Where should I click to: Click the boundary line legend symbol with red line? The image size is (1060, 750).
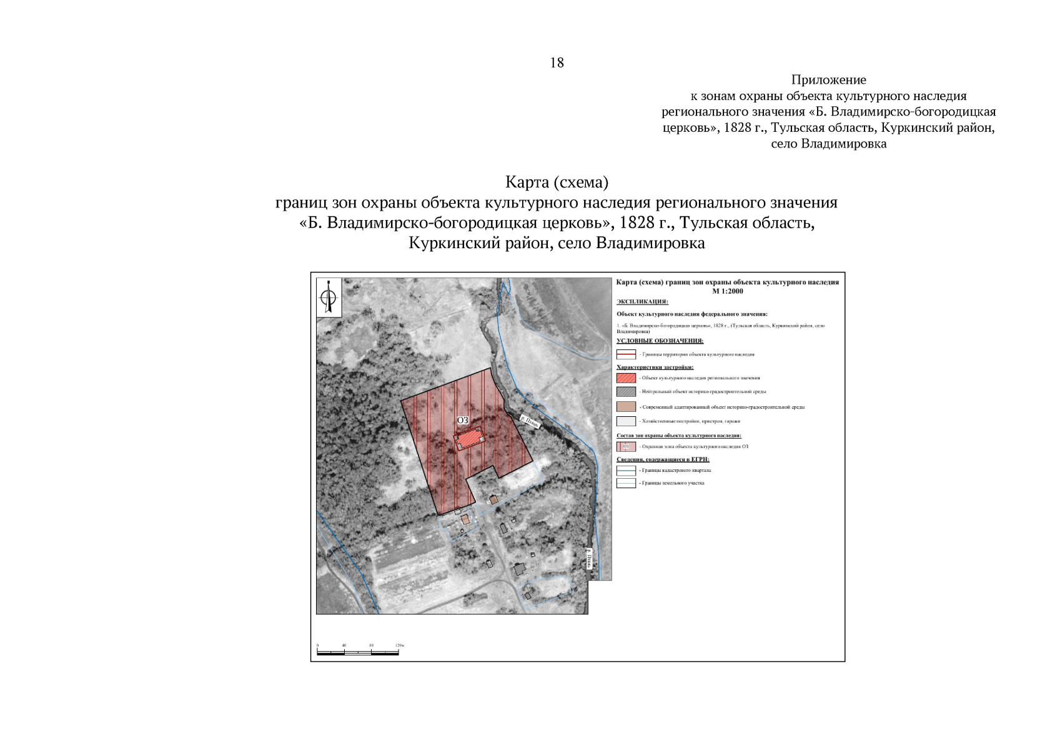(626, 354)
